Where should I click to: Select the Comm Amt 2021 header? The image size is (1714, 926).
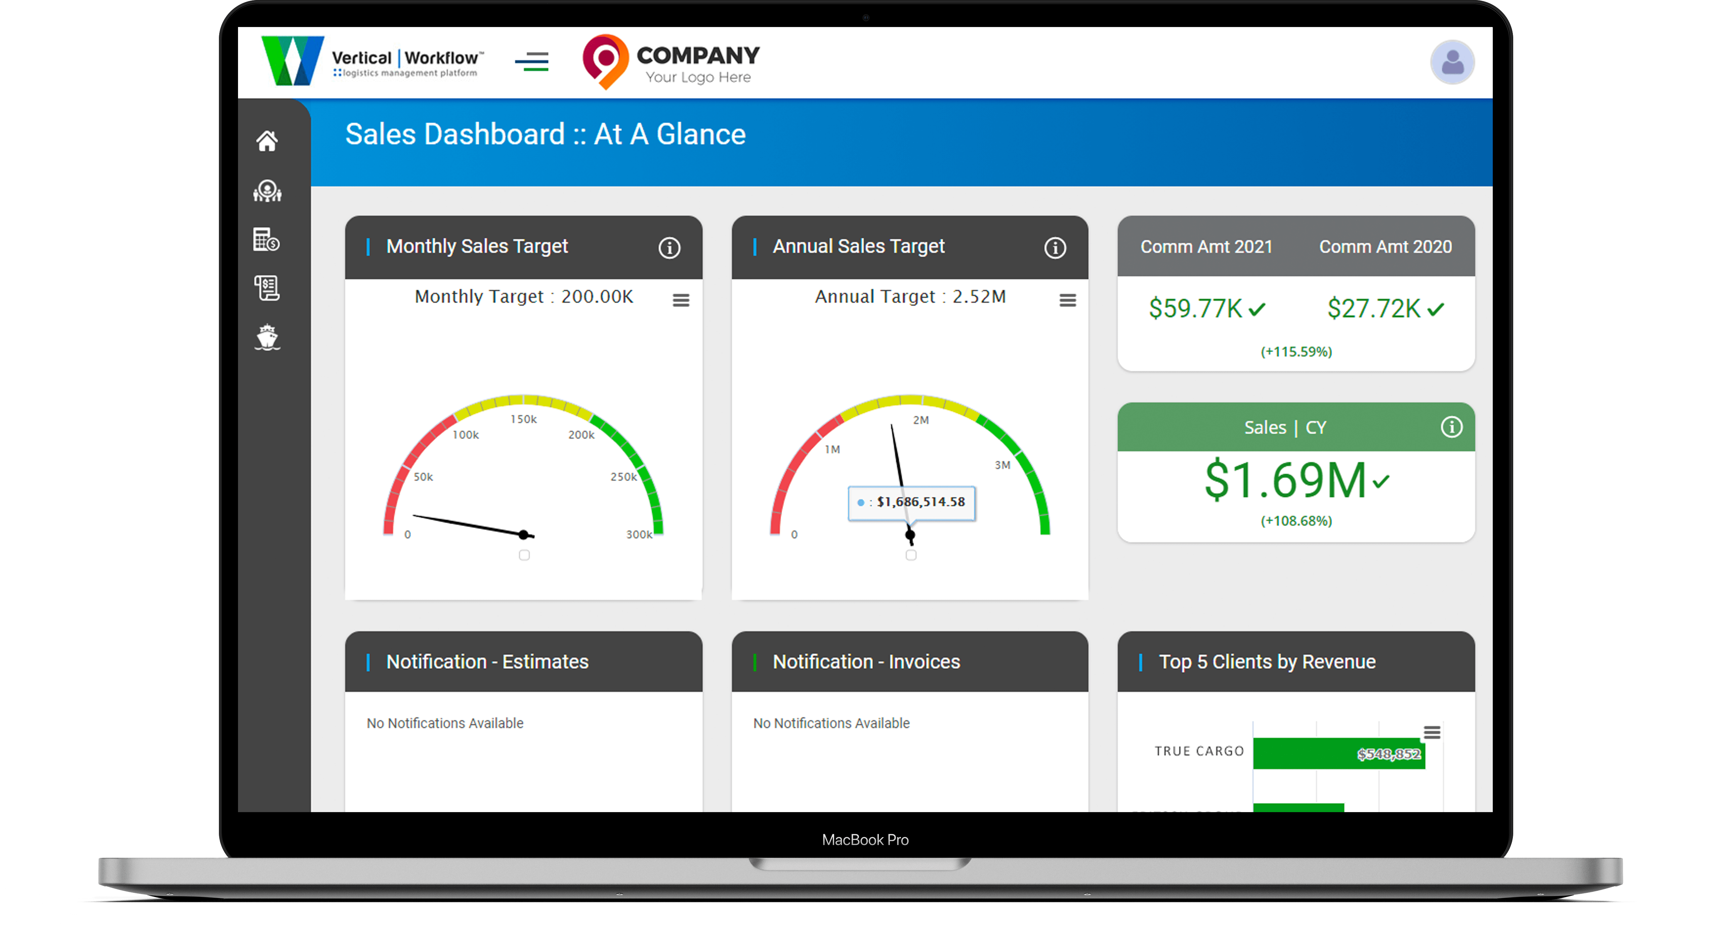coord(1206,247)
